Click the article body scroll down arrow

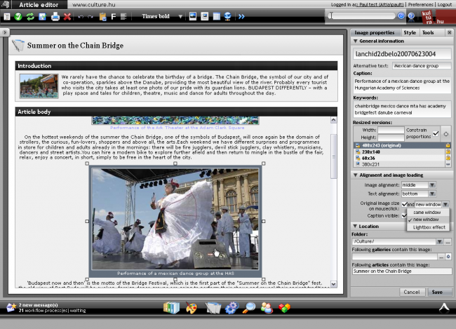pos(333,284)
